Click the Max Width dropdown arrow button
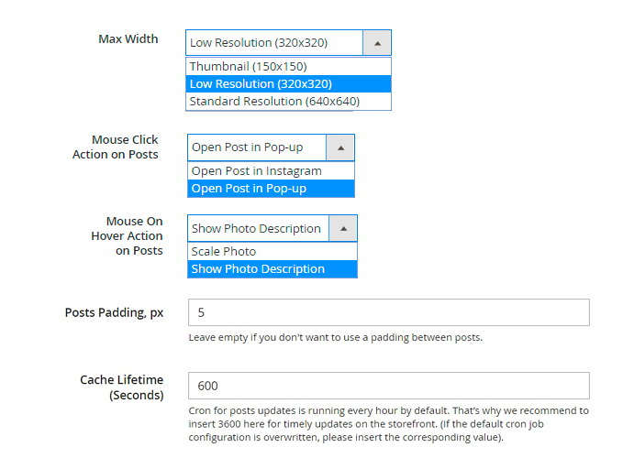The height and width of the screenshot is (458, 623). pyautogui.click(x=377, y=42)
